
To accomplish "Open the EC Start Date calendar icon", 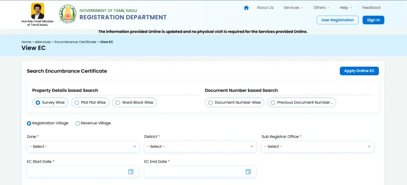I will point(131,171).
